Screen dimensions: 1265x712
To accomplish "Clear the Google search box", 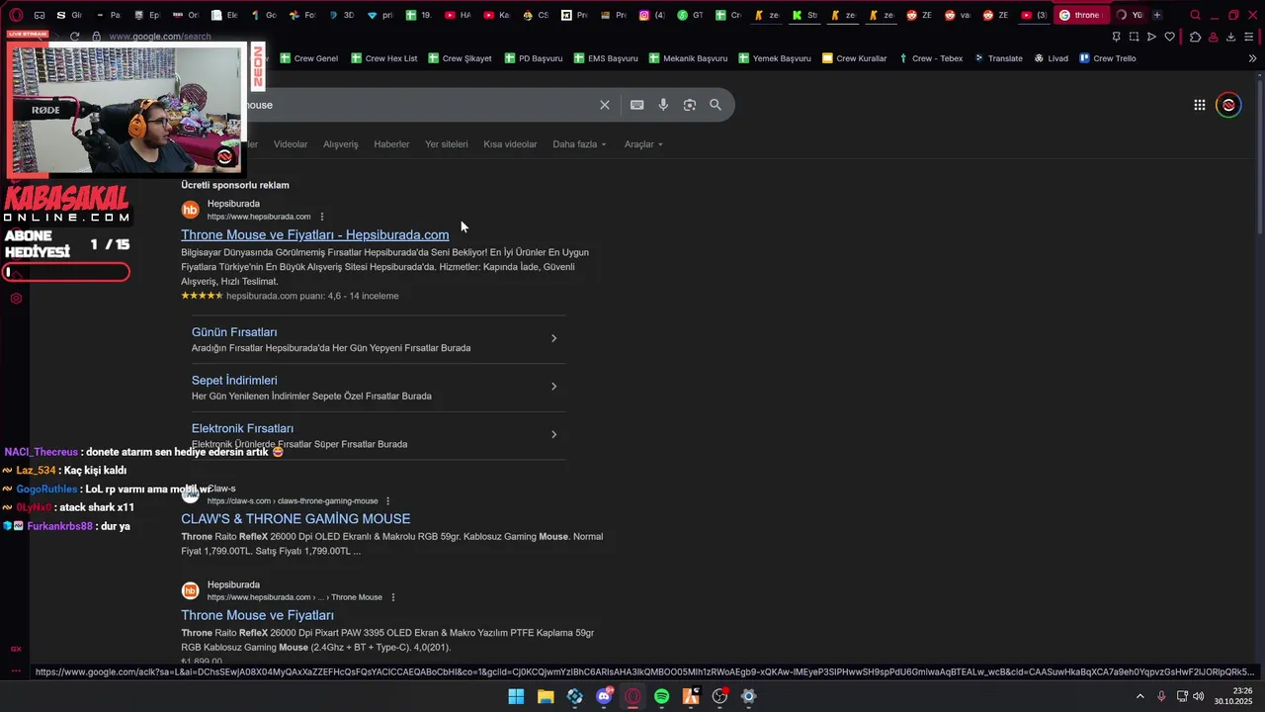I will (605, 105).
